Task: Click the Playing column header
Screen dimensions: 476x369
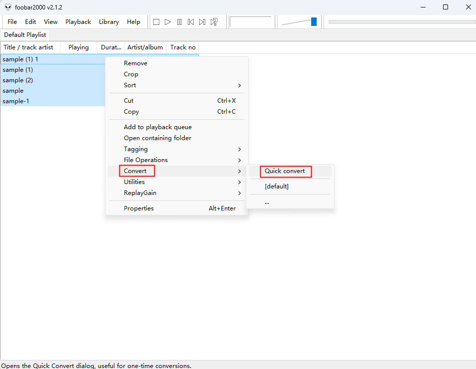Action: [x=78, y=47]
